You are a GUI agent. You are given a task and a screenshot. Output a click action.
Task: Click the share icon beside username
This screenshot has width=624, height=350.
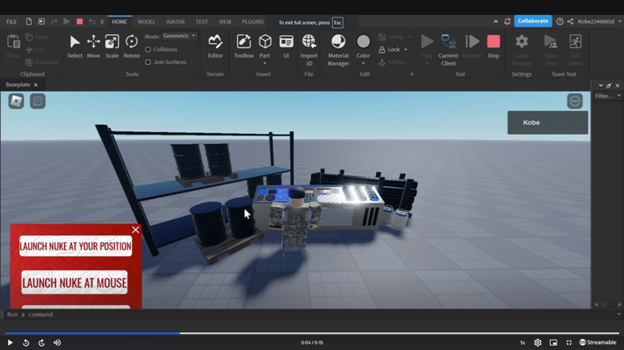tap(570, 22)
